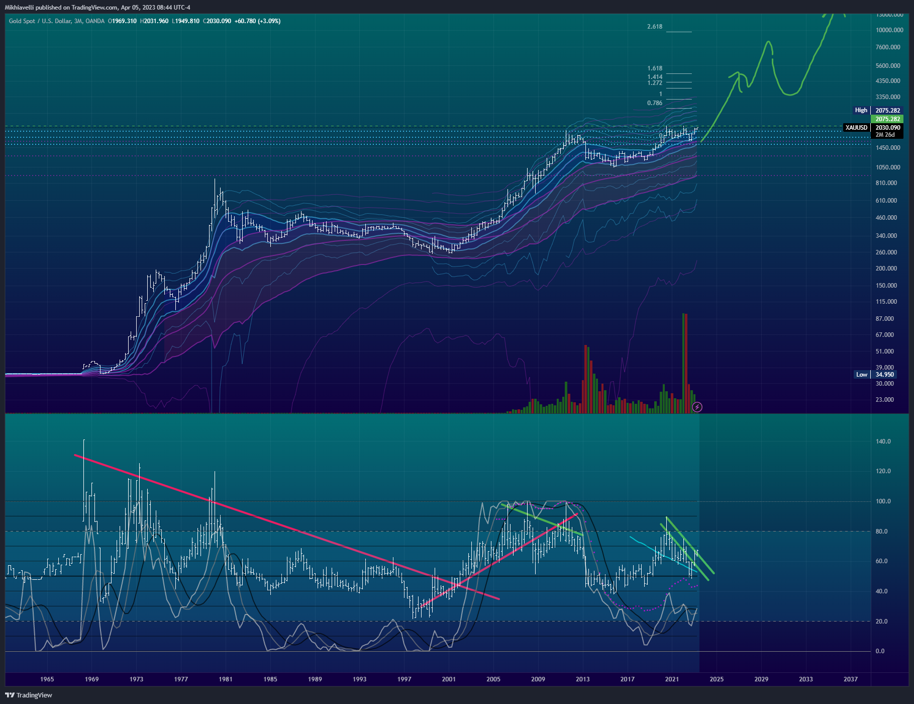
Task: Click the XAUUSD symbol price label
Action: click(857, 128)
